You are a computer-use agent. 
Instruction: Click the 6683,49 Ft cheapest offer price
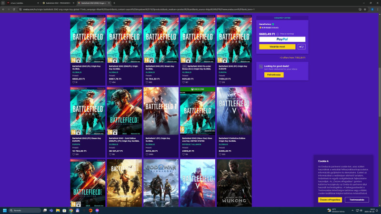pos(267,34)
